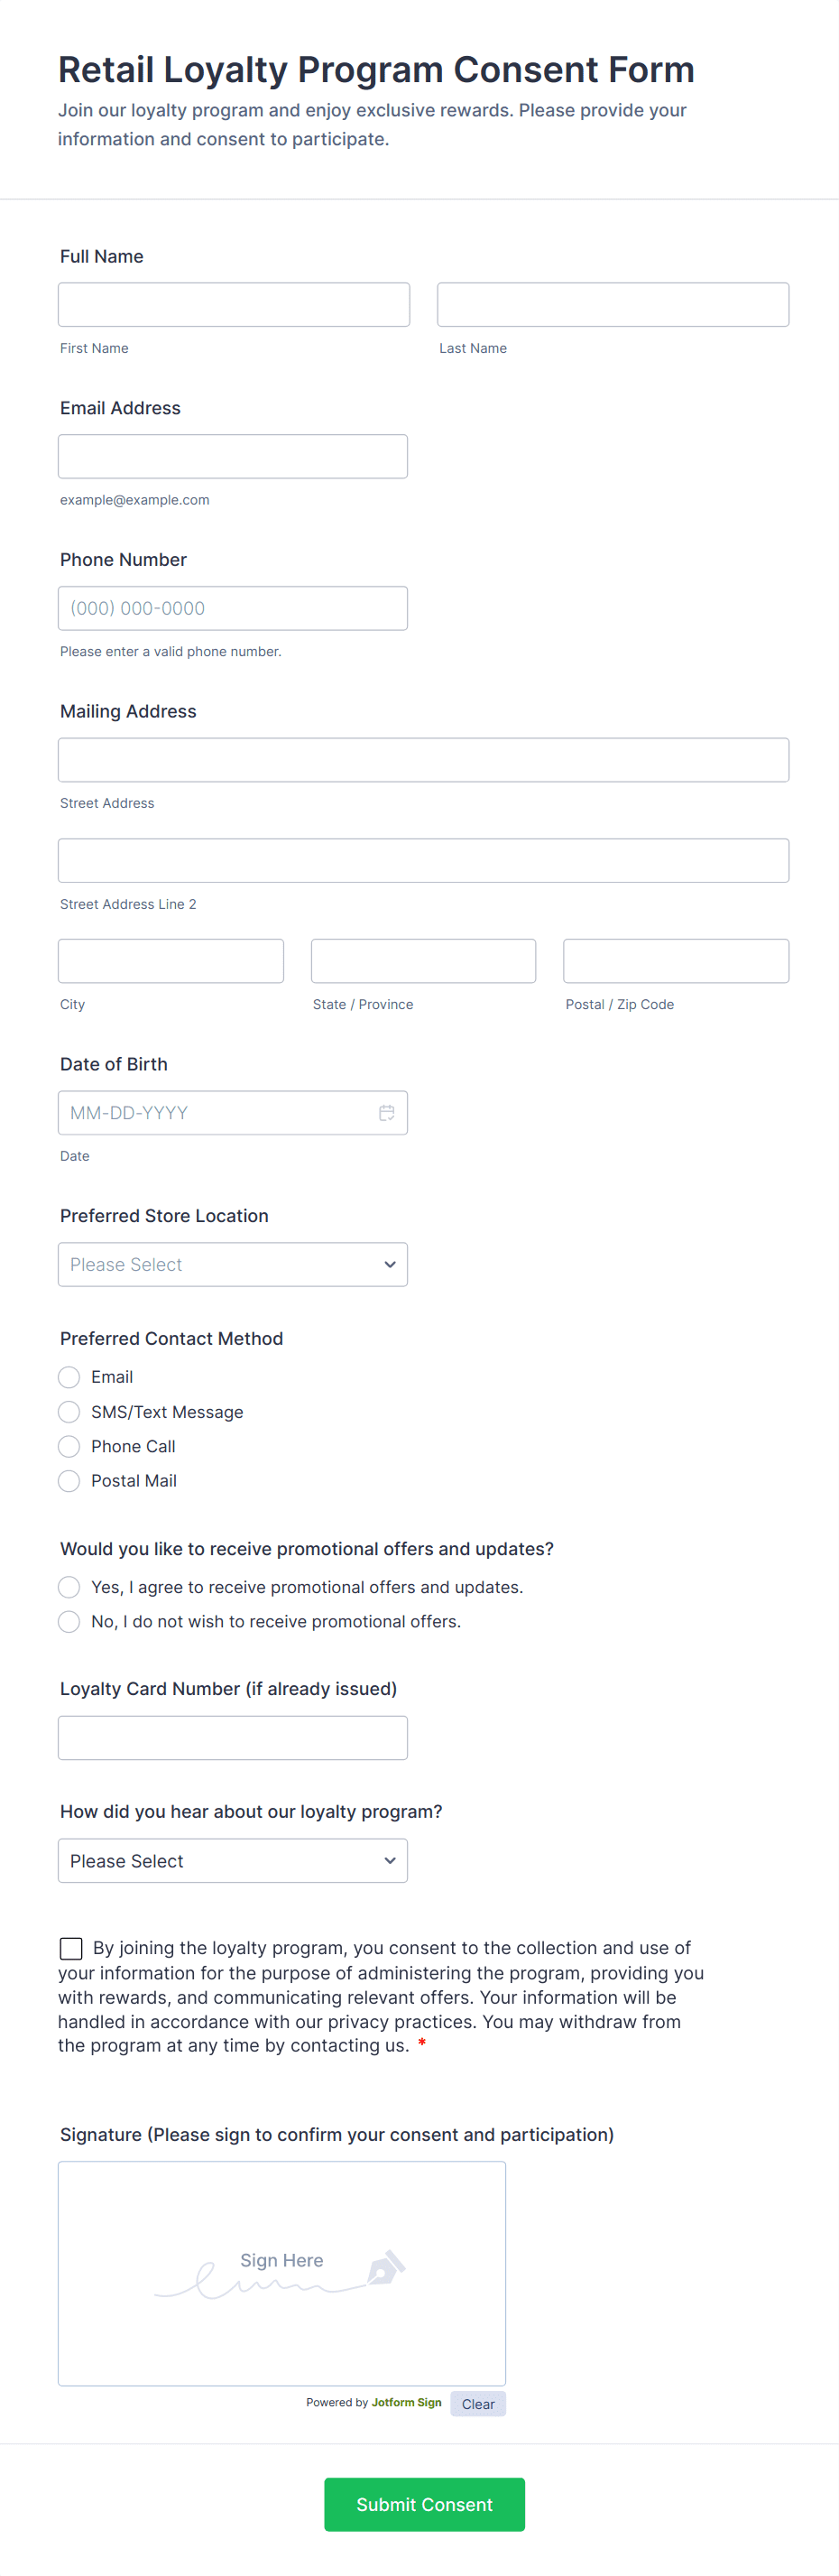Open the Date of Birth calendar picker
The width and height of the screenshot is (839, 2576).
[386, 1113]
